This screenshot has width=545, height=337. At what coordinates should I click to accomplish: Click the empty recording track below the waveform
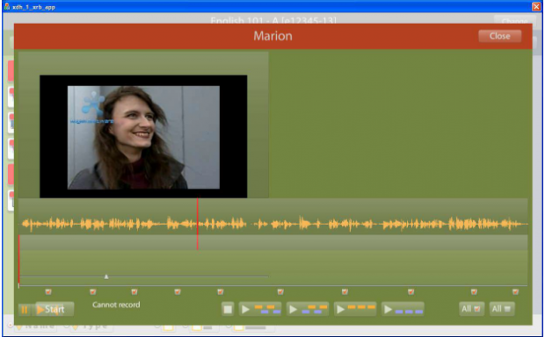click(x=273, y=243)
